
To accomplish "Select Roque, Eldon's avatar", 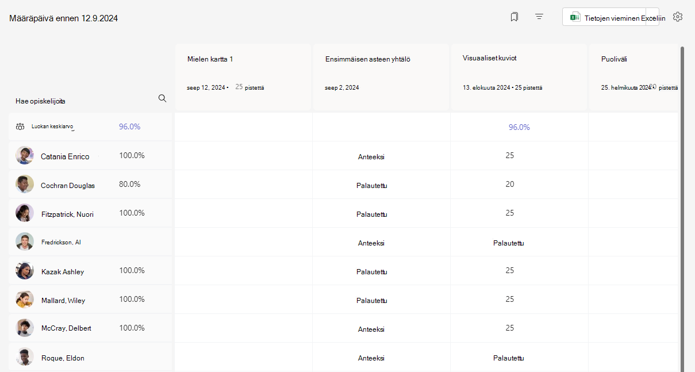I will 25,357.
